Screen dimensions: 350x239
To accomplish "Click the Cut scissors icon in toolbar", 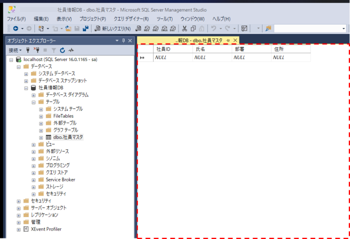I will point(185,28).
